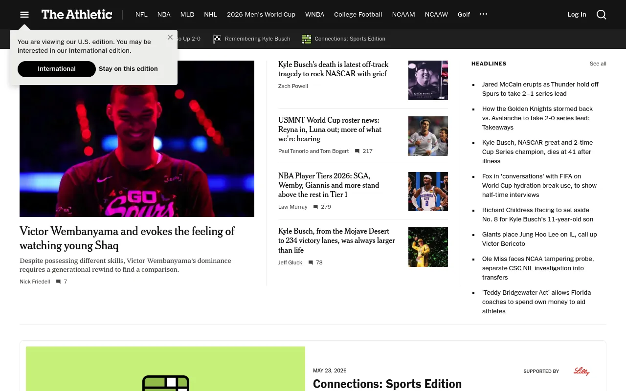Click comment icon for Wembanyama article
This screenshot has height=391, width=626.
[x=58, y=282]
